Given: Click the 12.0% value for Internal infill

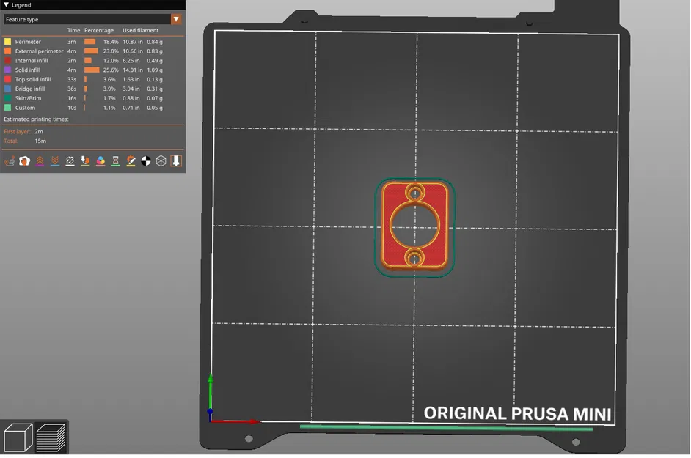Looking at the screenshot, I should (x=111, y=61).
